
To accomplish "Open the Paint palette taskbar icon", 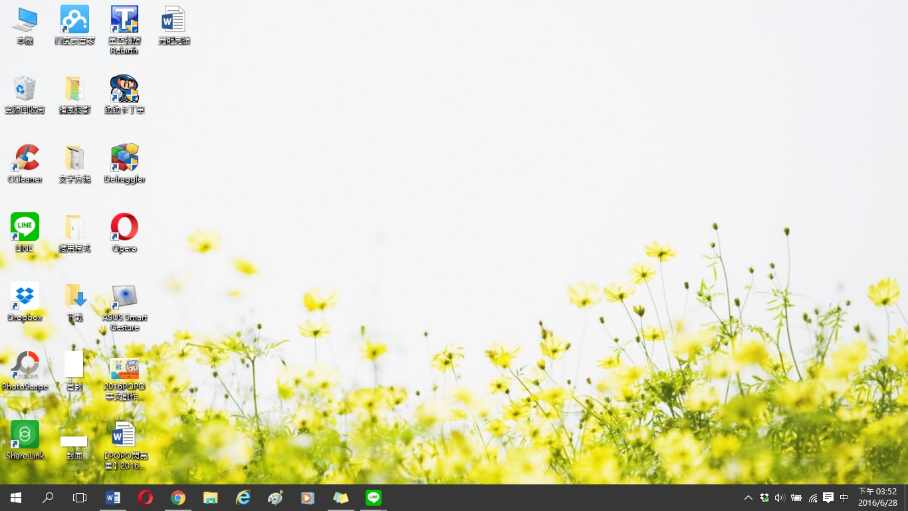I will pos(275,498).
